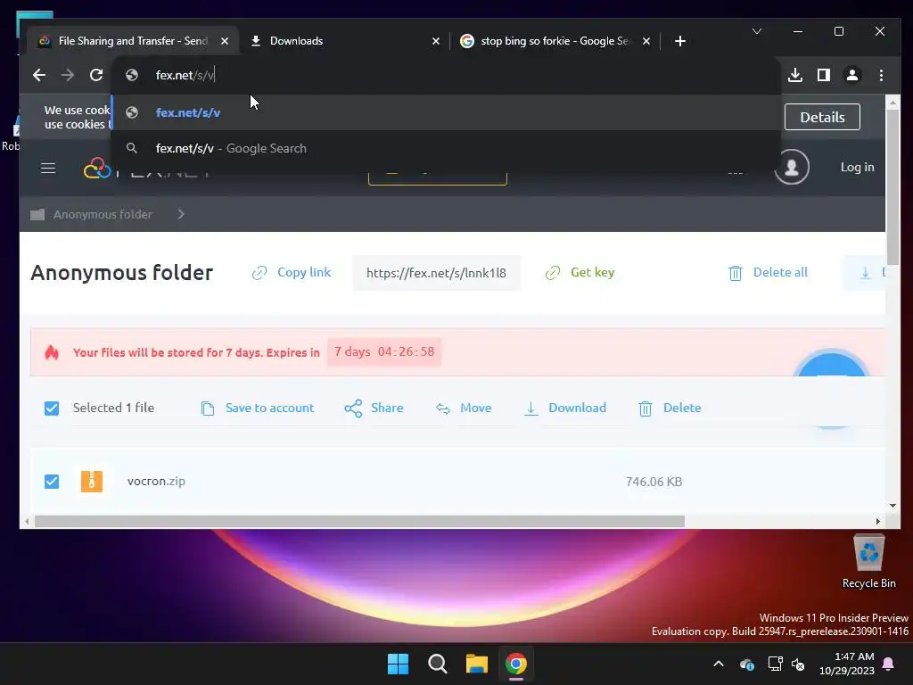Close the File Sharing and Transfer tab
Screen dimensions: 913x685
(225, 41)
